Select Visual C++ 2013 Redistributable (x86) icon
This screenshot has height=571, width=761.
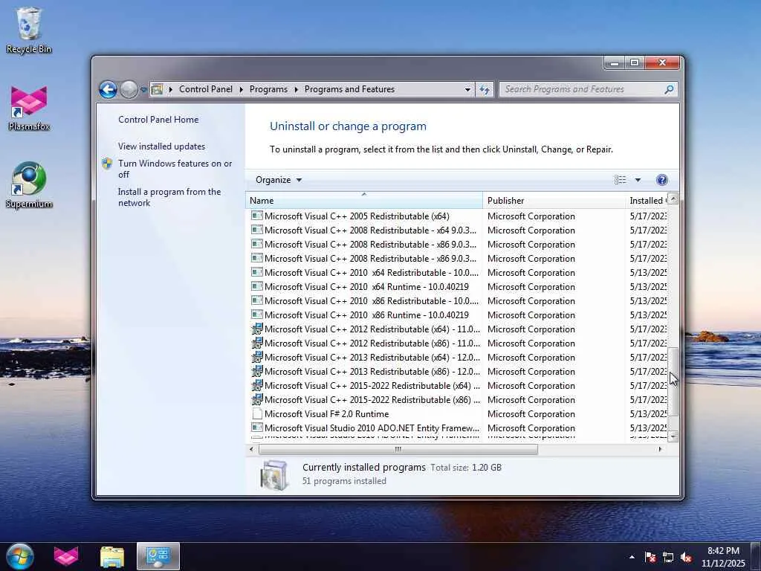click(x=257, y=371)
